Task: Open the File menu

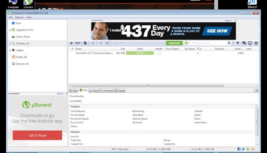Action: pyautogui.click(x=11, y=17)
